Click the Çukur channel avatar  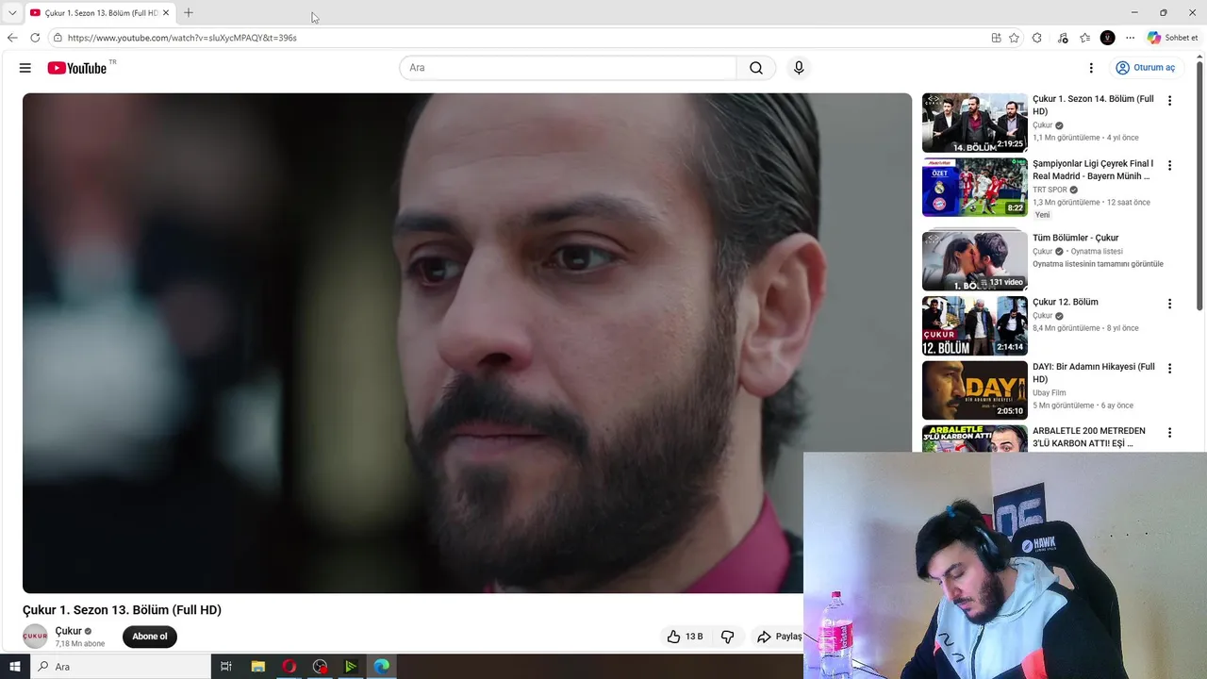(x=35, y=637)
